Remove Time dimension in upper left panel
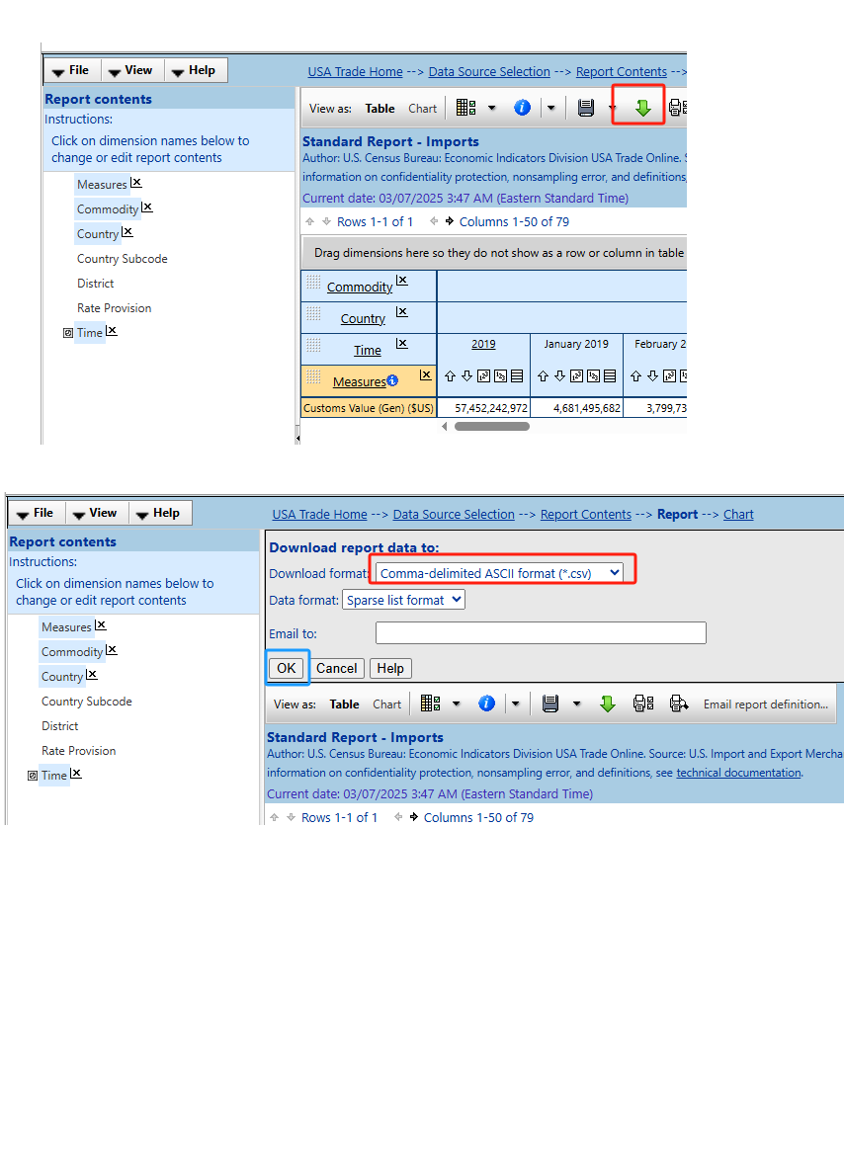The image size is (844, 1159). pyautogui.click(x=111, y=331)
